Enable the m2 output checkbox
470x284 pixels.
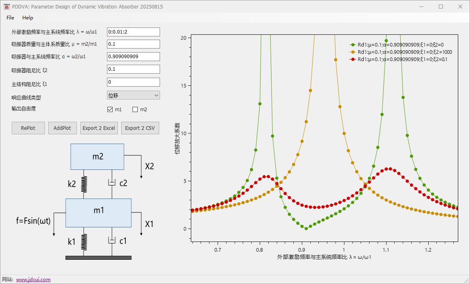click(135, 109)
